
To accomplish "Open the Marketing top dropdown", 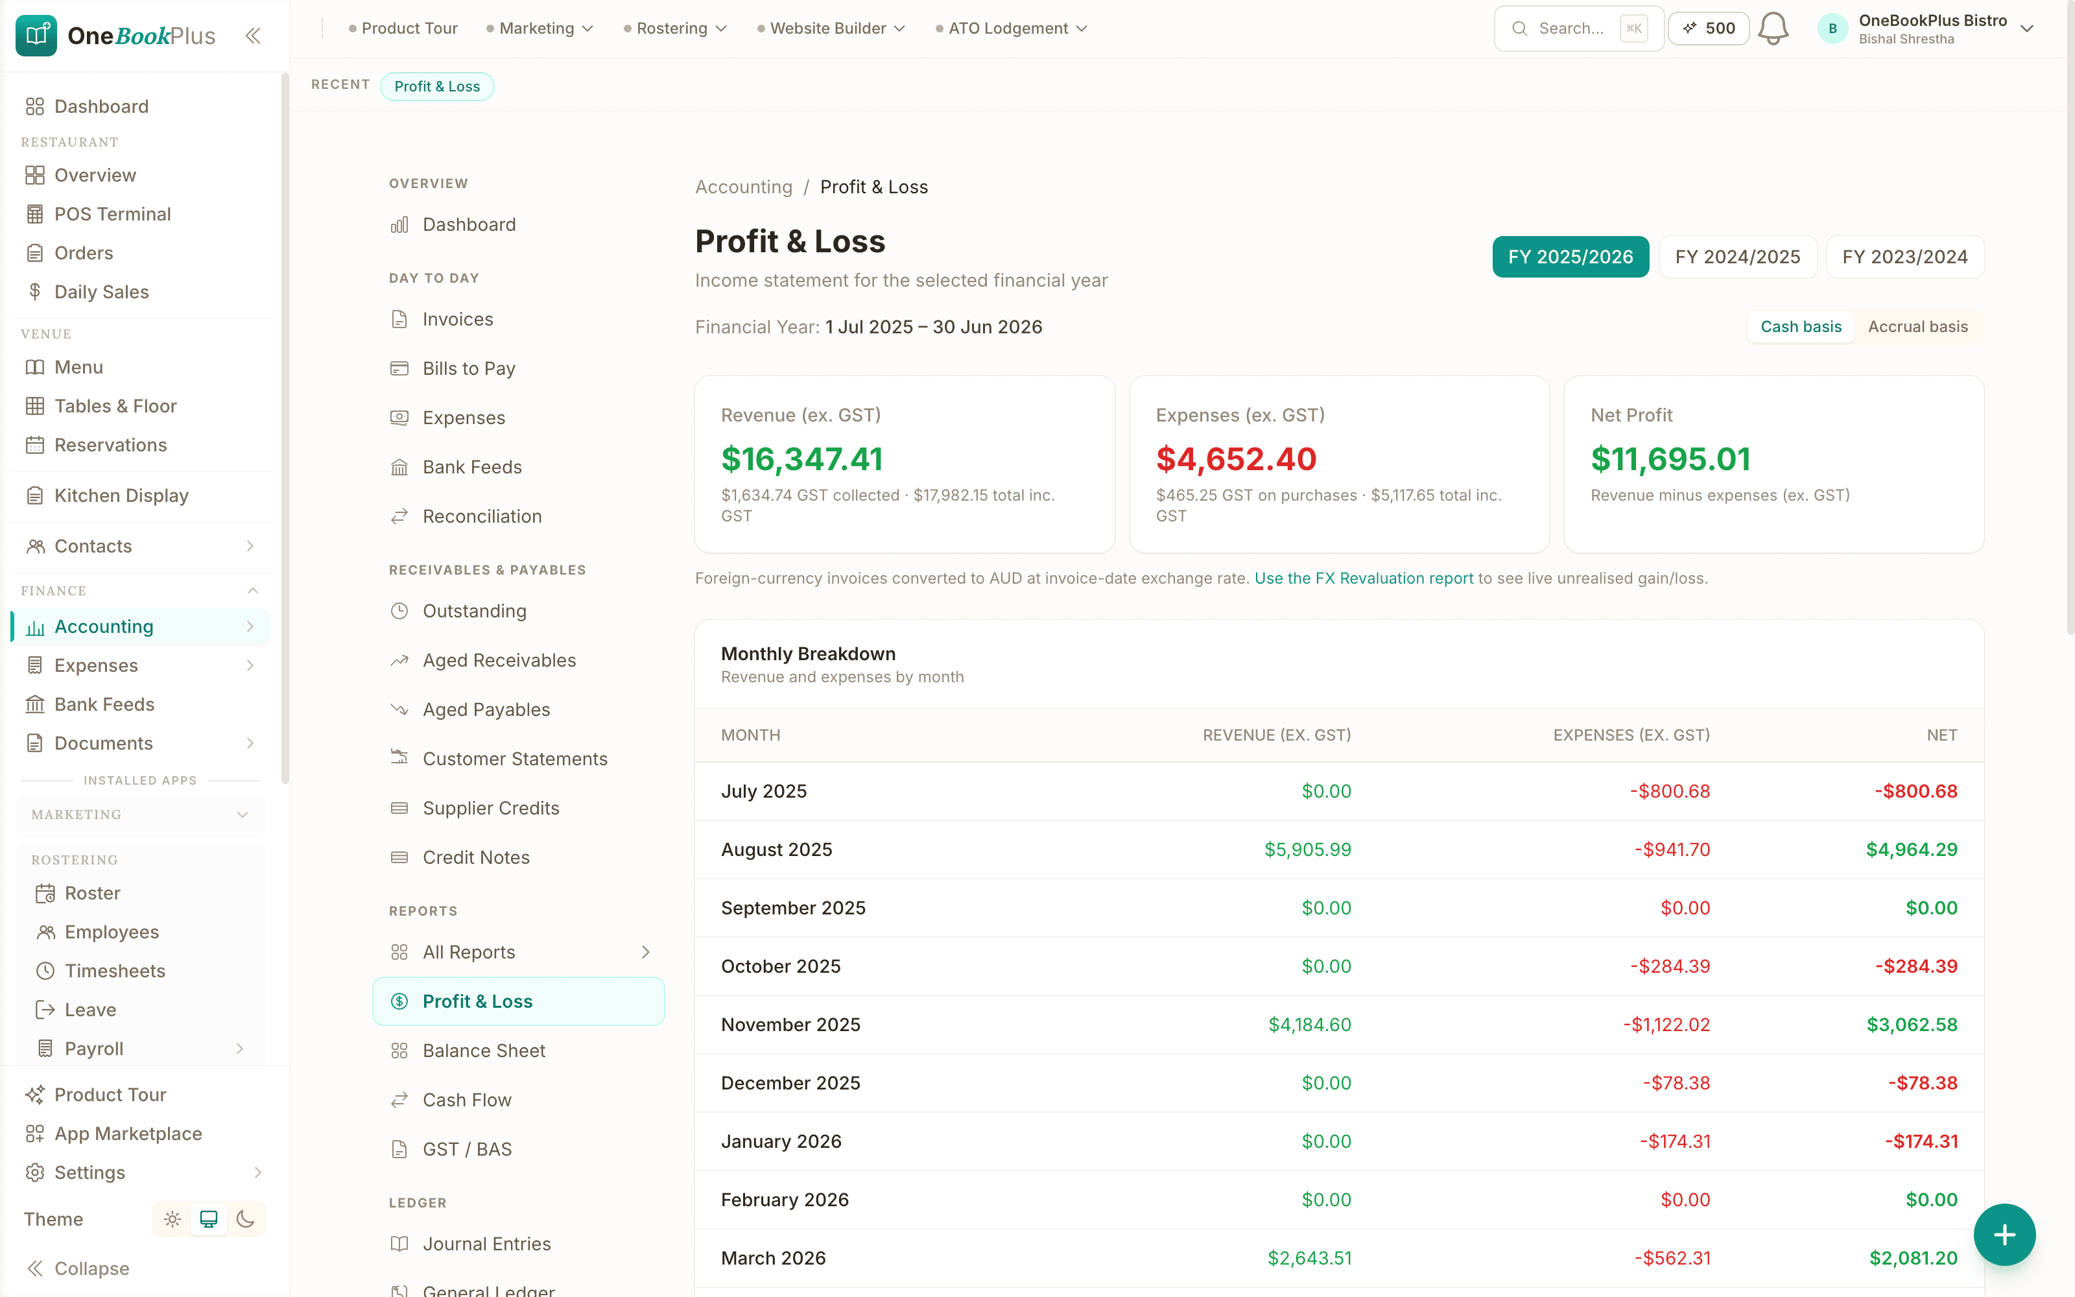I will [x=539, y=29].
